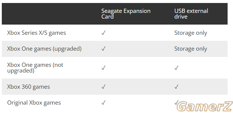233x113 pixels.
Task: Click the empty first header cell of the table
Action: point(50,14)
